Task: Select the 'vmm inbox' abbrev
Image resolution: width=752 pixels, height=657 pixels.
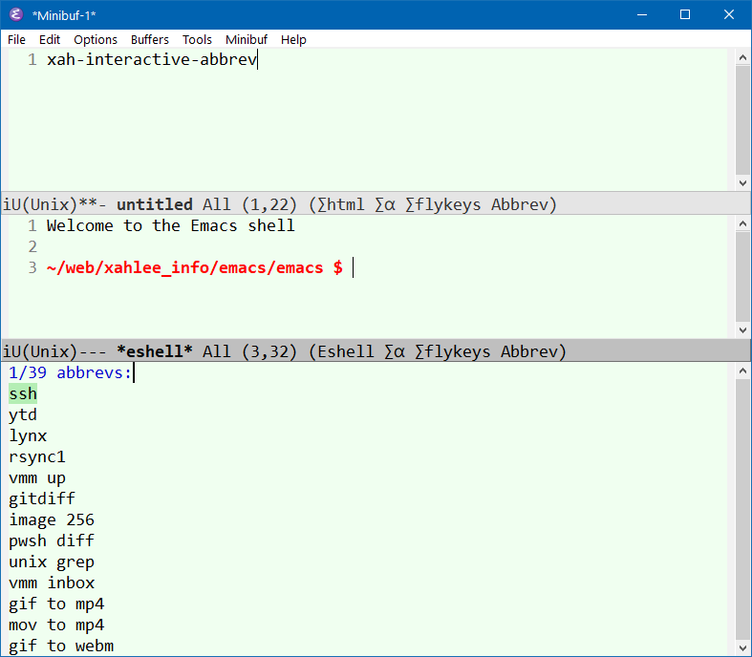Action: tap(52, 583)
